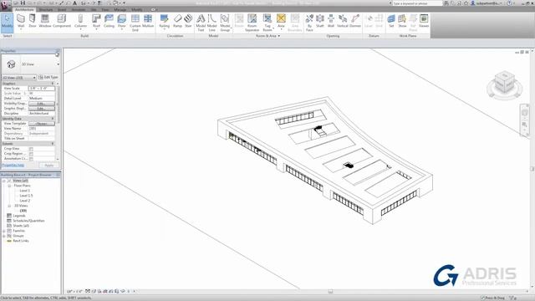The height and width of the screenshot is (301, 535).
Task: Choose the Ramp tool
Action: click(177, 21)
